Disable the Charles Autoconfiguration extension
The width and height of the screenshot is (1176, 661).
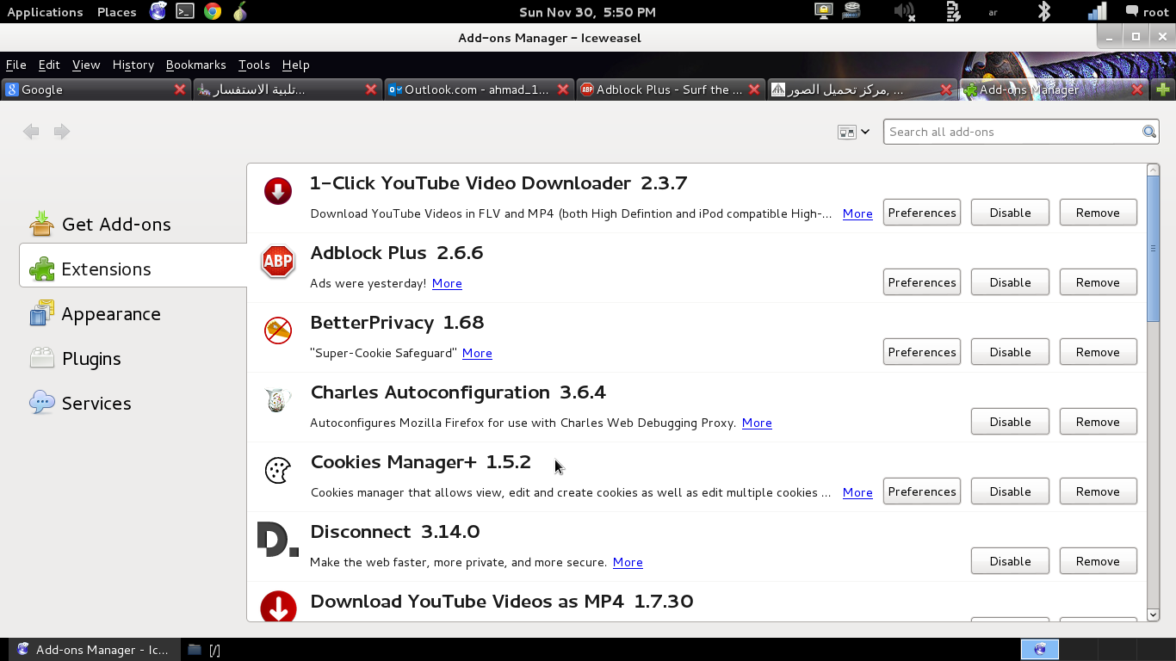[x=1009, y=422]
